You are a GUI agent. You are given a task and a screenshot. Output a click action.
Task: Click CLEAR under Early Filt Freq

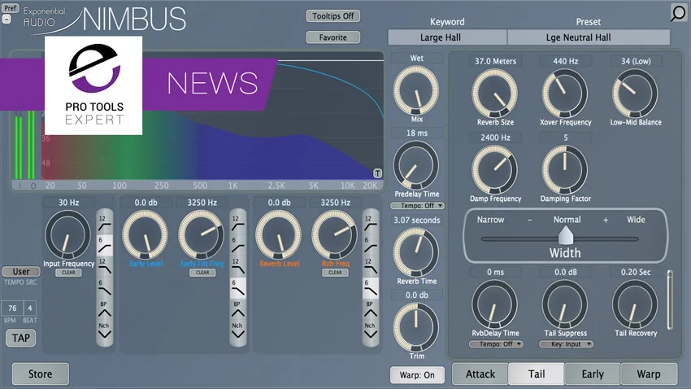[x=202, y=273]
